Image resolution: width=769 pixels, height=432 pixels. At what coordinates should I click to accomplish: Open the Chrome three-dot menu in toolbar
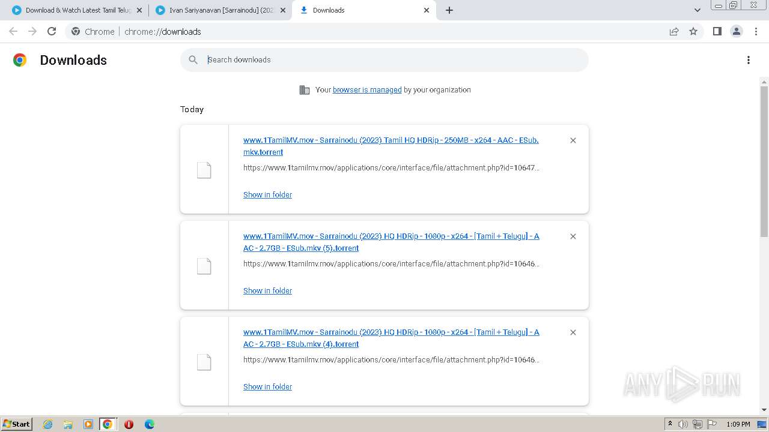point(756,31)
